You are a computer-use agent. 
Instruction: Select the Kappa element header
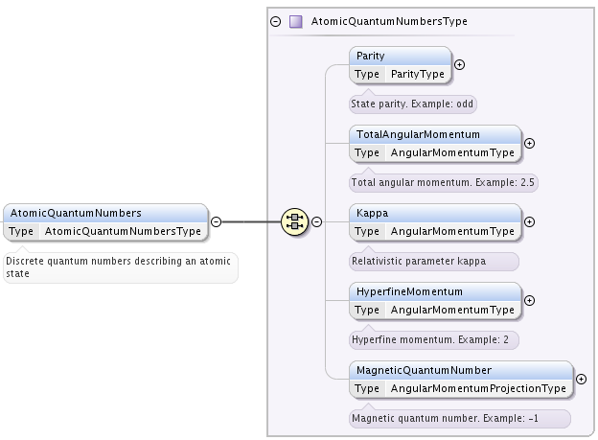pyautogui.click(x=435, y=214)
